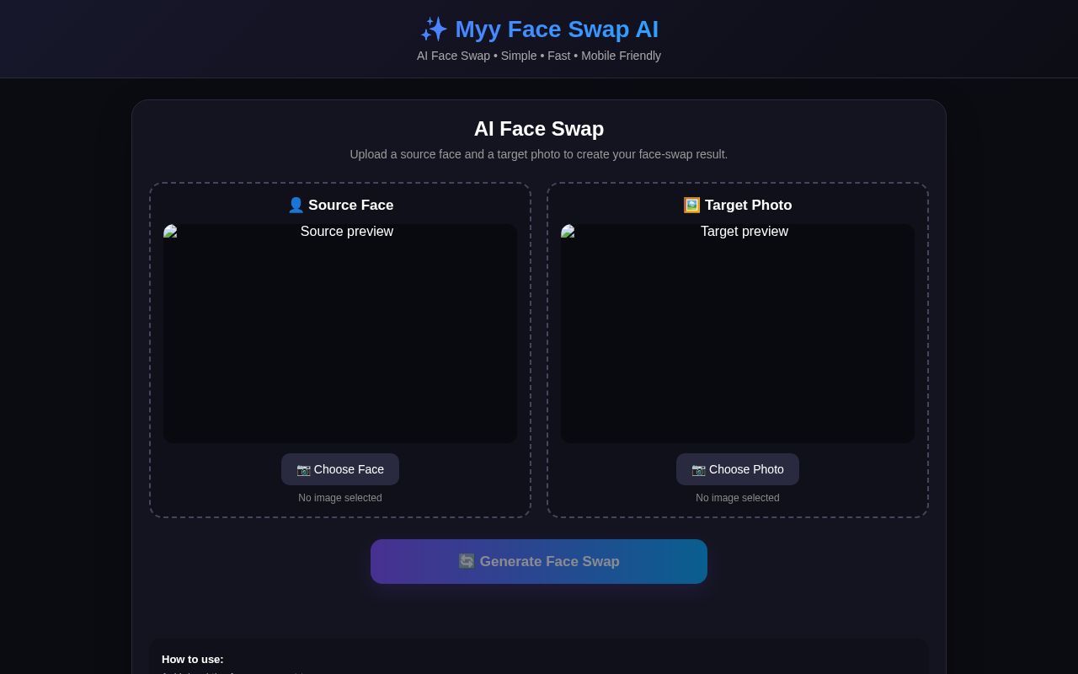Viewport: 1078px width, 674px height.
Task: Click the Target Photo heading
Action: (x=738, y=205)
